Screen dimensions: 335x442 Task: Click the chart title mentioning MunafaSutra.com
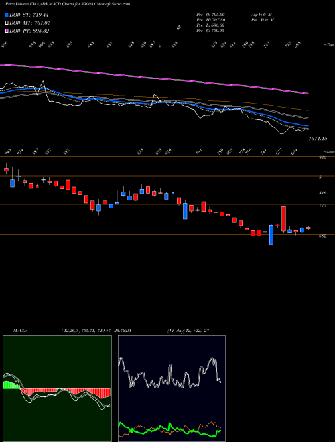(68, 4)
